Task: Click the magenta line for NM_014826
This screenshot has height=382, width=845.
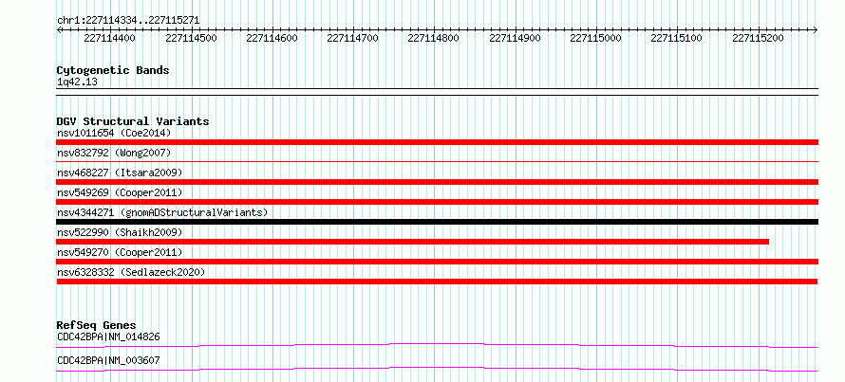Action: 437,343
